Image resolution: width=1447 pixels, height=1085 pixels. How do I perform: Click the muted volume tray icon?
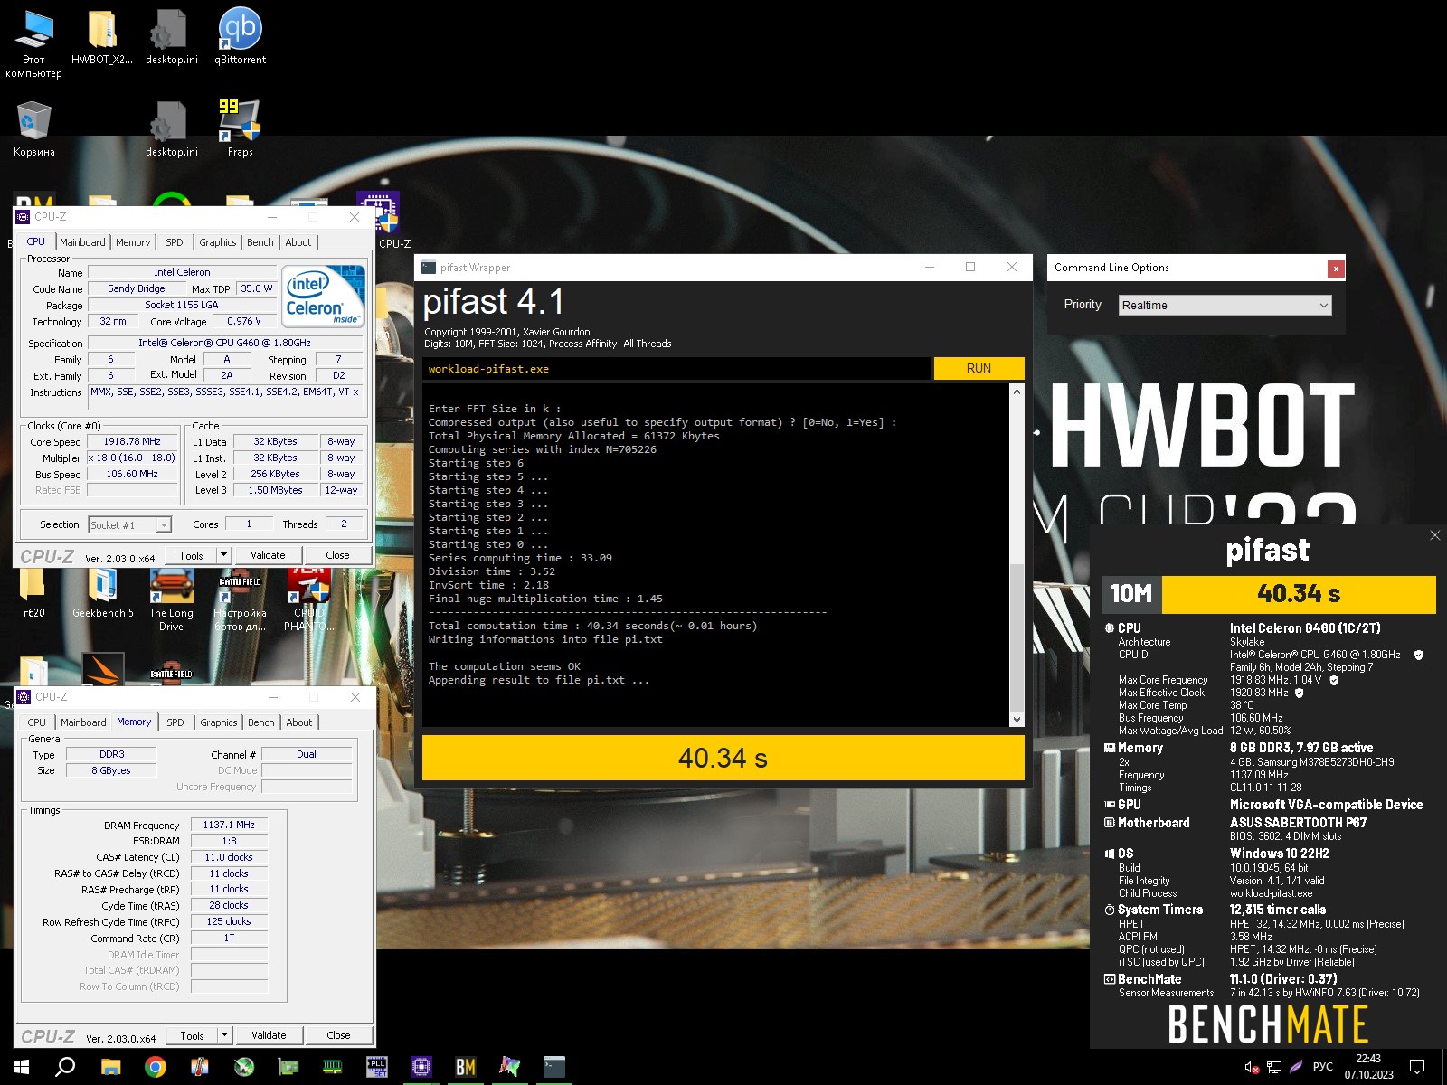1252,1067
